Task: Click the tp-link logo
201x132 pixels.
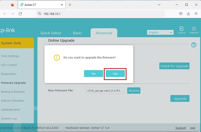Action: (8, 30)
